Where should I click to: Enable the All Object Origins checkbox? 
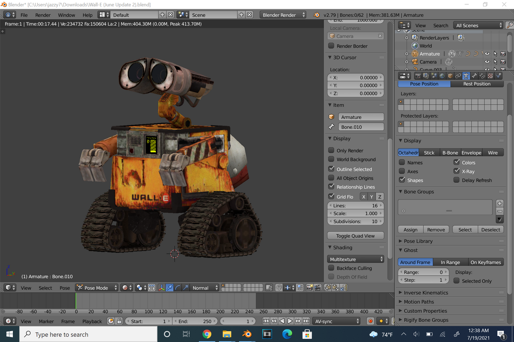coord(331,178)
